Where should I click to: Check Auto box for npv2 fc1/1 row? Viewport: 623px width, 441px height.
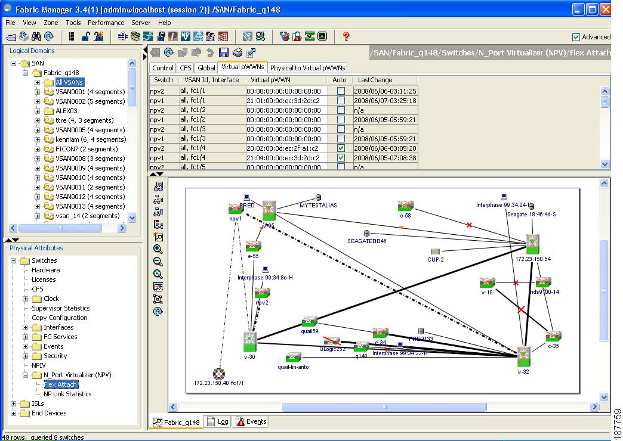tap(341, 91)
